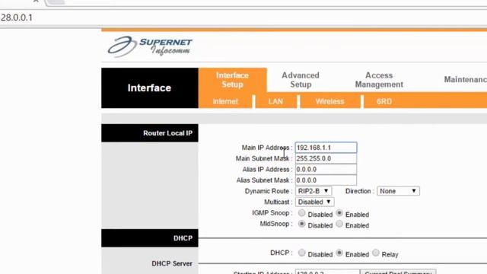
Task: Set DHCP to Relay
Action: point(376,253)
